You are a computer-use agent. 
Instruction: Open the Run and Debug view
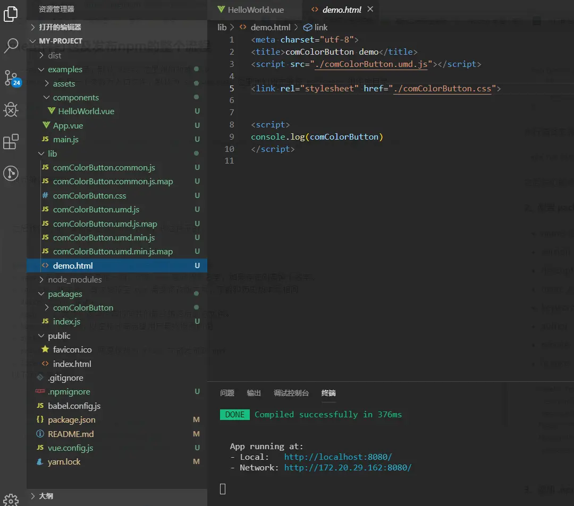pyautogui.click(x=11, y=109)
